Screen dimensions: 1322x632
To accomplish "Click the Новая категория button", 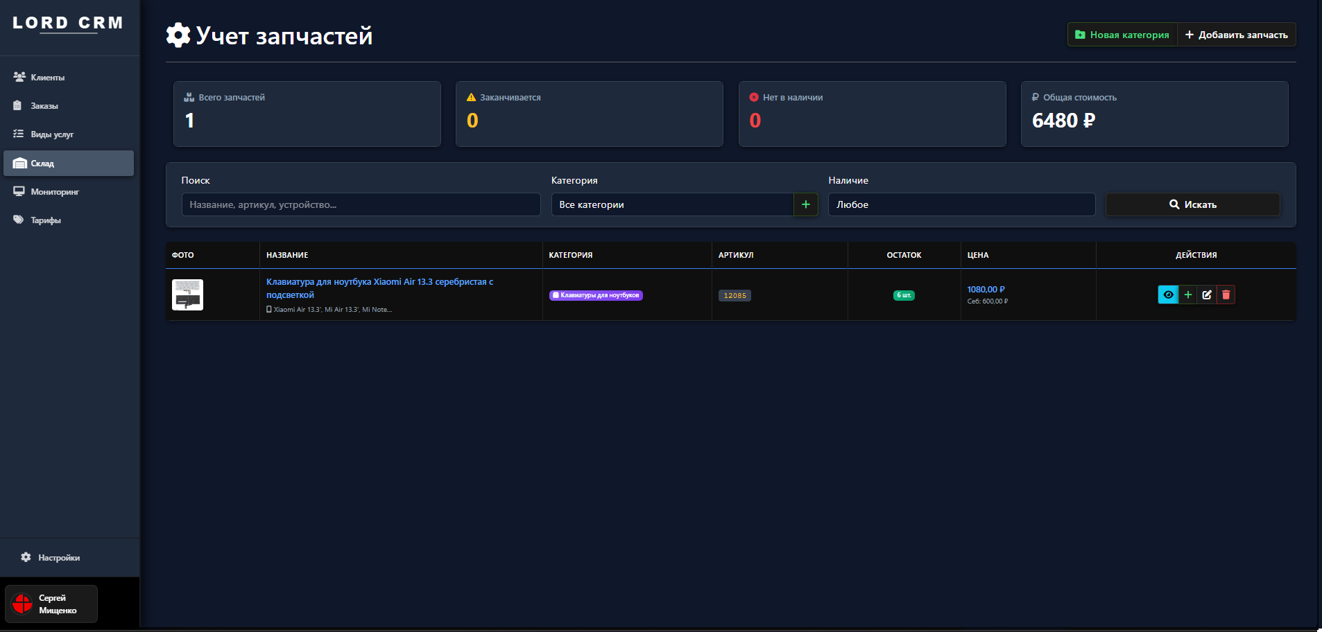I will (1122, 35).
